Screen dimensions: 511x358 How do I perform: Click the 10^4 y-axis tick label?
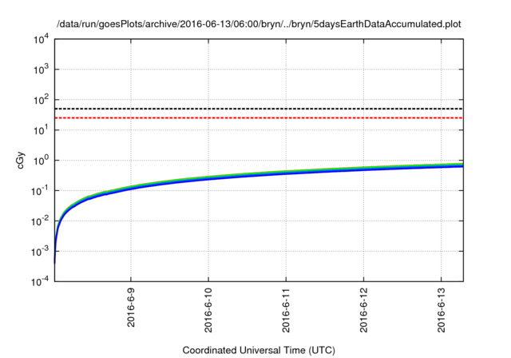click(41, 40)
